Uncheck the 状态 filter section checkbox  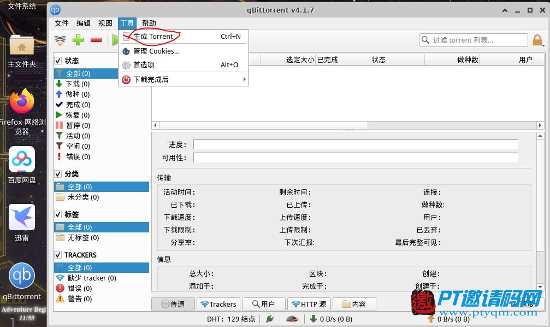58,61
